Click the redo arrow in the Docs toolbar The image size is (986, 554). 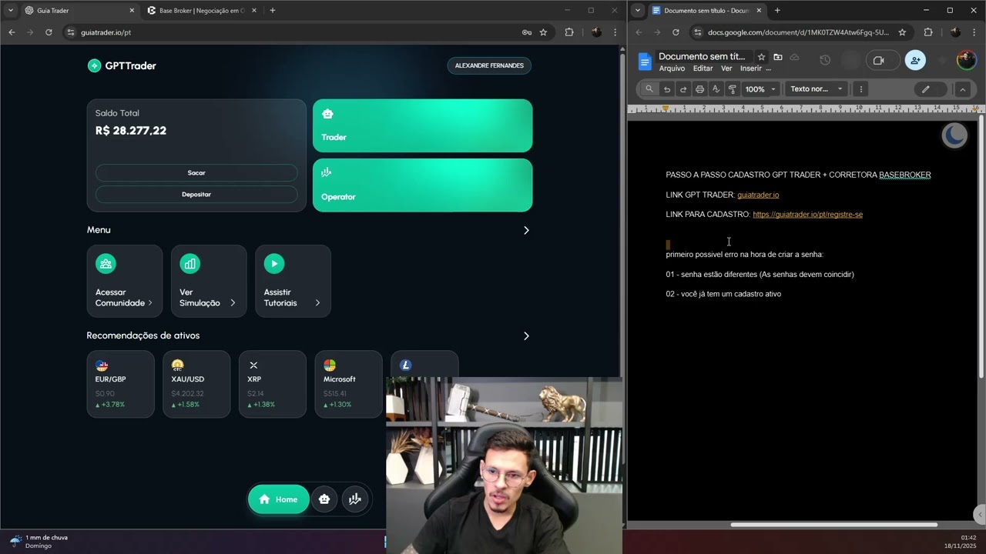click(682, 89)
